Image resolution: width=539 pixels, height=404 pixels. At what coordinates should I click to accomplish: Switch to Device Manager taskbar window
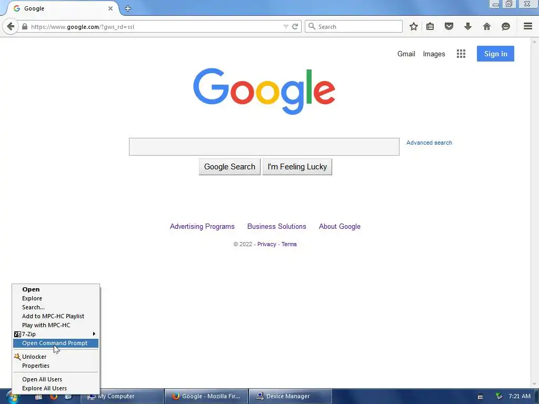pos(291,396)
